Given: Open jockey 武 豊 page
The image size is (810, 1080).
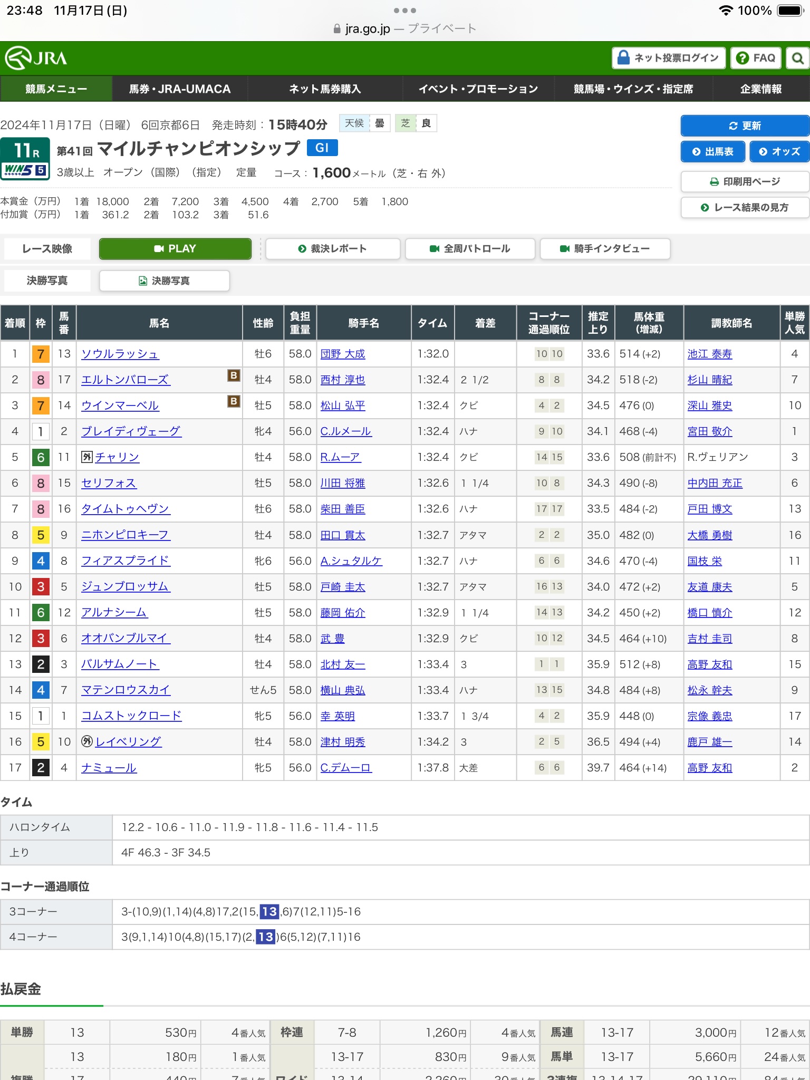Looking at the screenshot, I should (x=333, y=639).
